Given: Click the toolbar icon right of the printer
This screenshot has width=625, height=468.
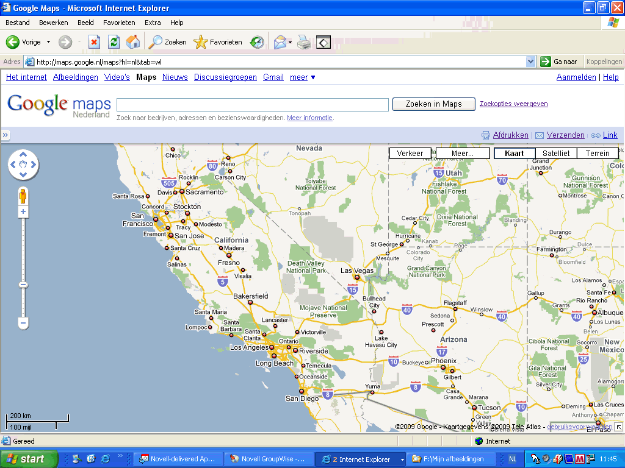Looking at the screenshot, I should pos(323,42).
